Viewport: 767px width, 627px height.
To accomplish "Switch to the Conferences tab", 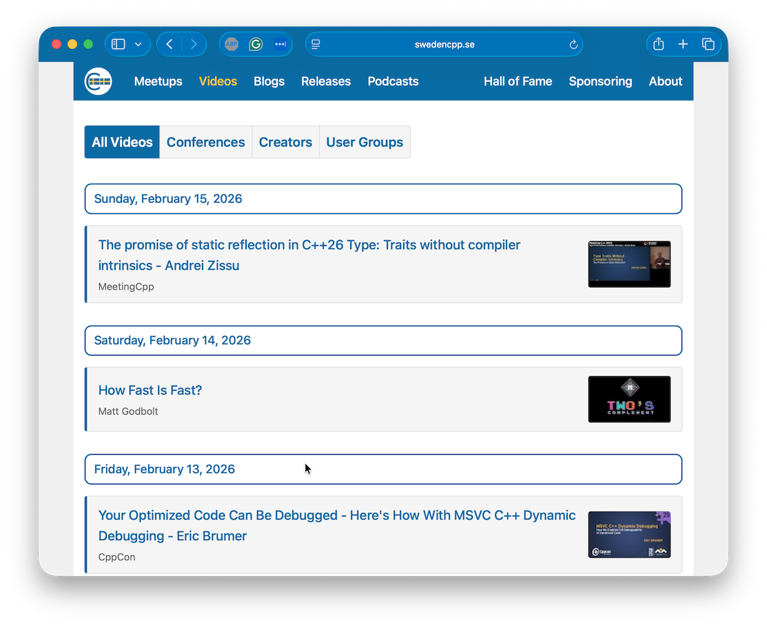I will 205,142.
